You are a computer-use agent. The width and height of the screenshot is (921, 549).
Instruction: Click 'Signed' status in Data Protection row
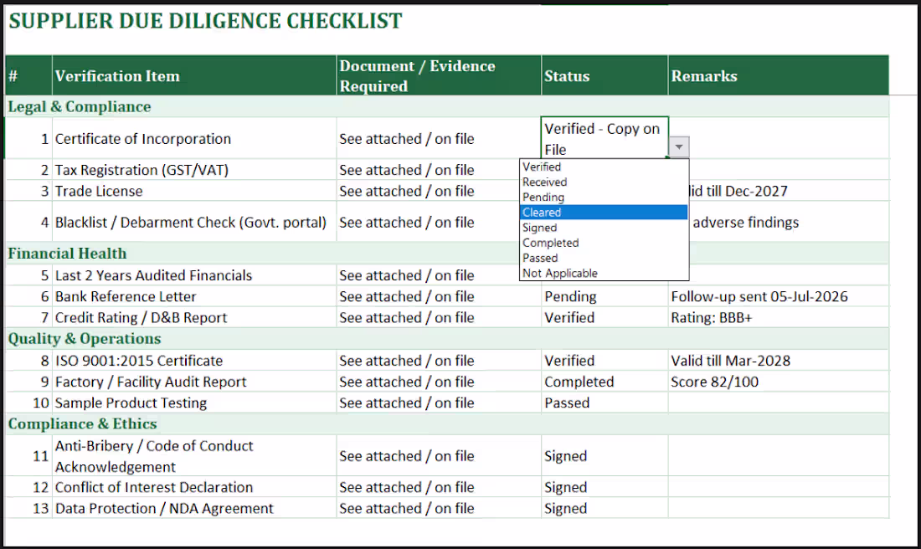[605, 509]
